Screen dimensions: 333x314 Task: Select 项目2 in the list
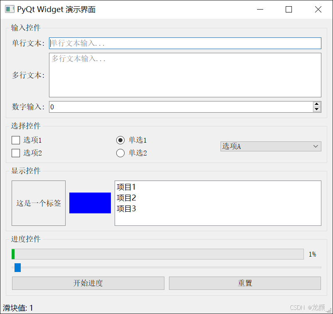(218, 198)
